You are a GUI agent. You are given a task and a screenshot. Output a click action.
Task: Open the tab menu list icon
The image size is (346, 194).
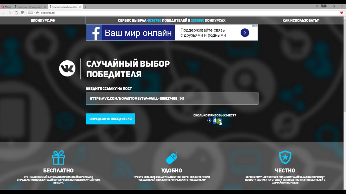[x=317, y=6]
